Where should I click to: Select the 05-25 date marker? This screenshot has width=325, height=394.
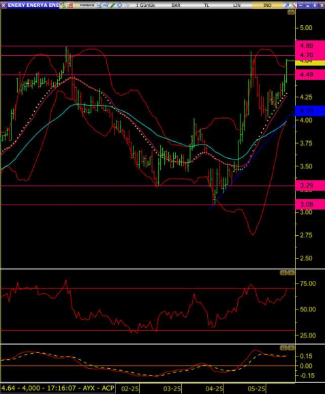[x=256, y=389]
